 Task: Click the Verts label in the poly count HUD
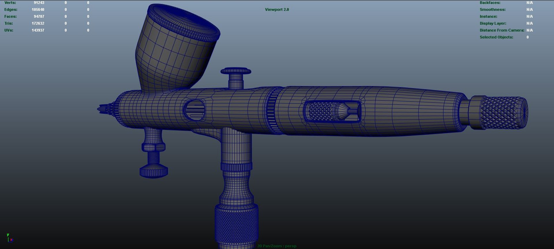pos(10,3)
